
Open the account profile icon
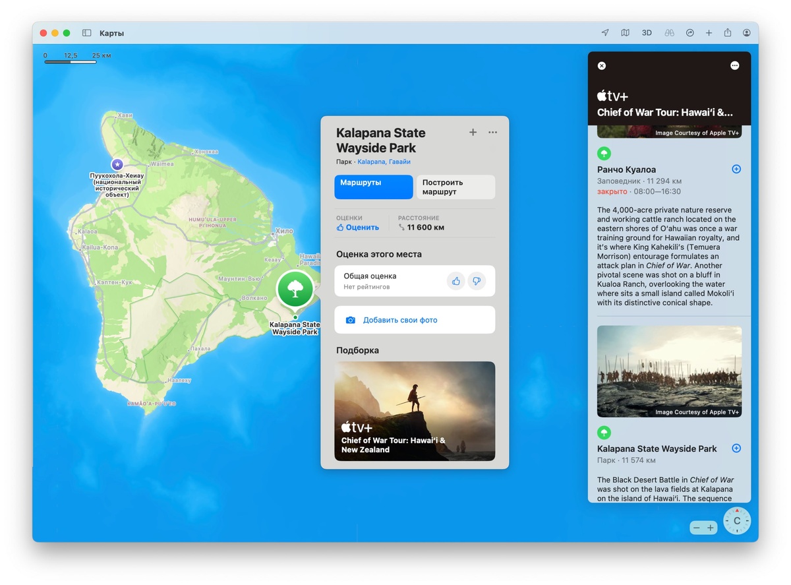click(747, 33)
